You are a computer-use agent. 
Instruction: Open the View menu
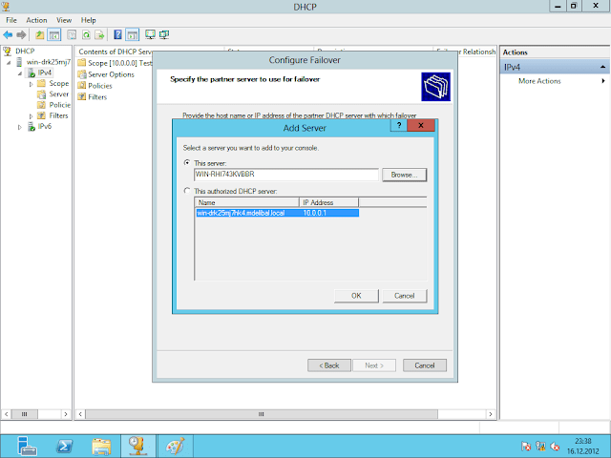tap(64, 20)
